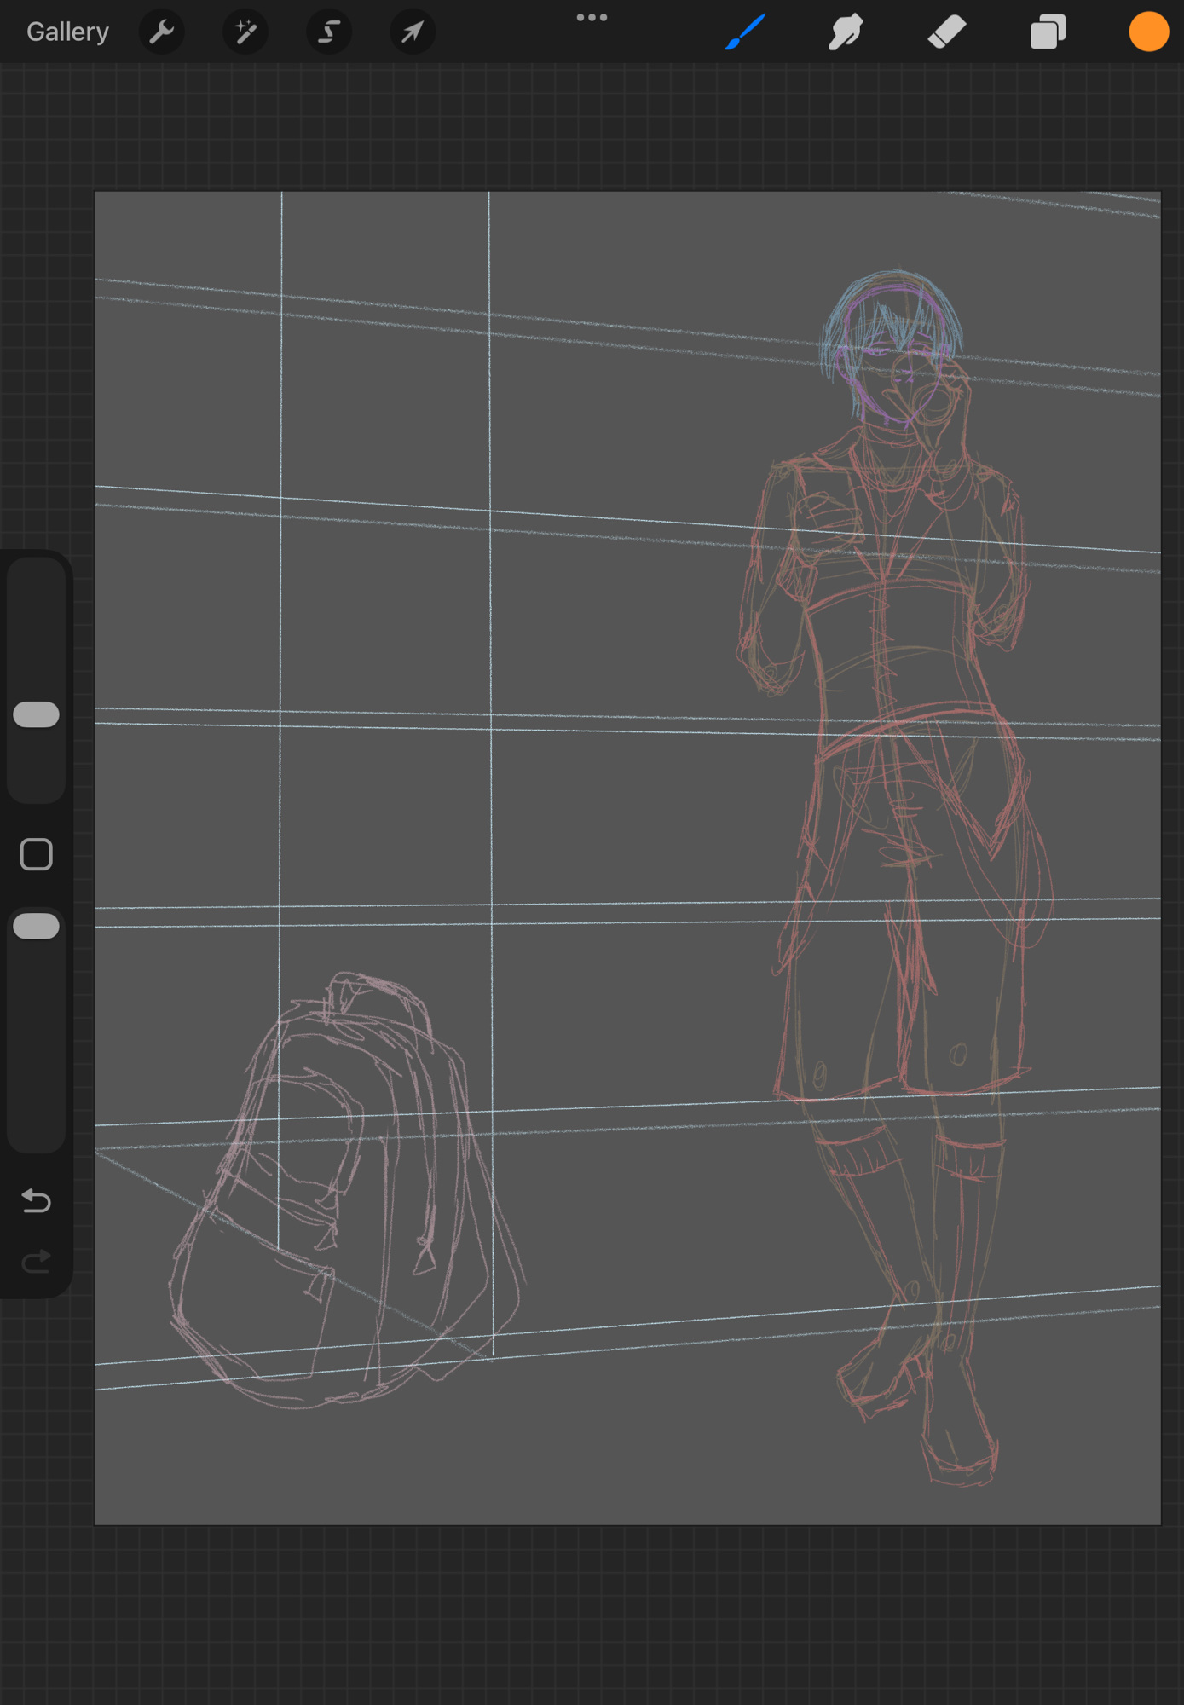Viewport: 1184px width, 1705px height.
Task: Select the Brush tool
Action: (x=745, y=32)
